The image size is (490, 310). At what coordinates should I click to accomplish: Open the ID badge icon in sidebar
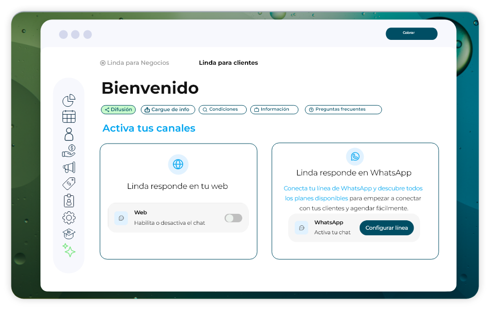click(x=69, y=201)
